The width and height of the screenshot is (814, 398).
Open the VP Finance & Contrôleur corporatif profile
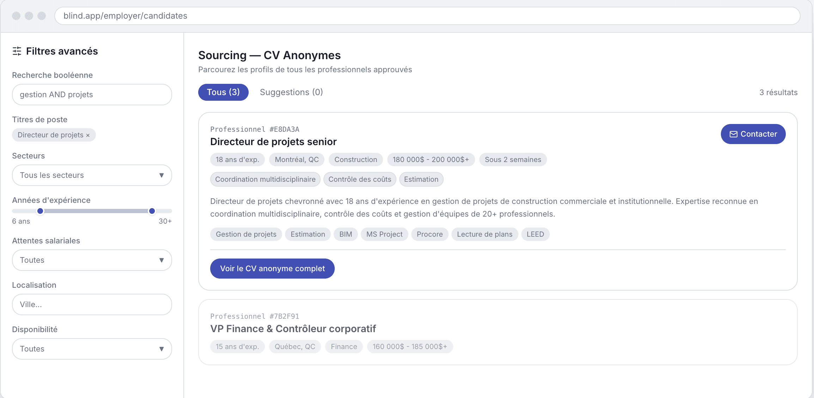tap(293, 329)
